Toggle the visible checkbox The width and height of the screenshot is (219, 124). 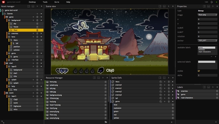(199, 71)
